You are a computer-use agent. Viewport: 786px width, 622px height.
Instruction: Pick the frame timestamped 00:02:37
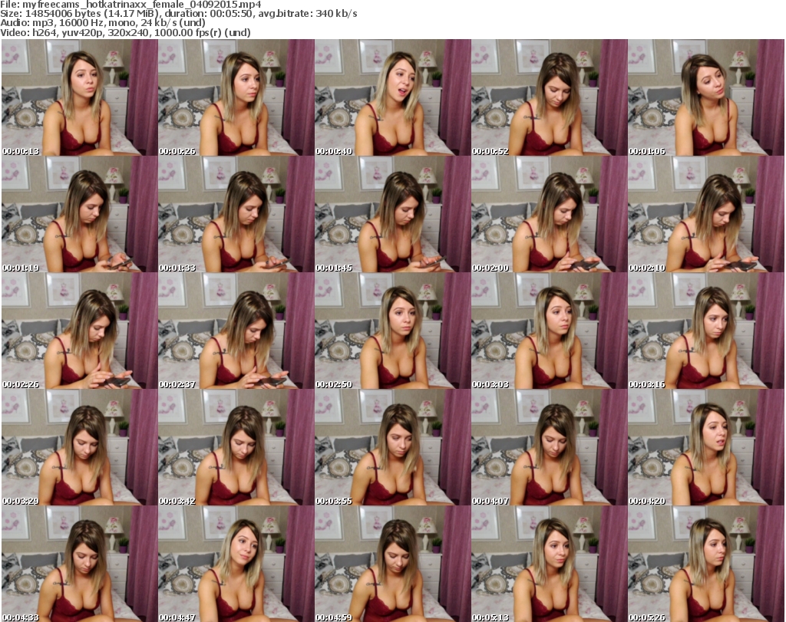(236, 331)
